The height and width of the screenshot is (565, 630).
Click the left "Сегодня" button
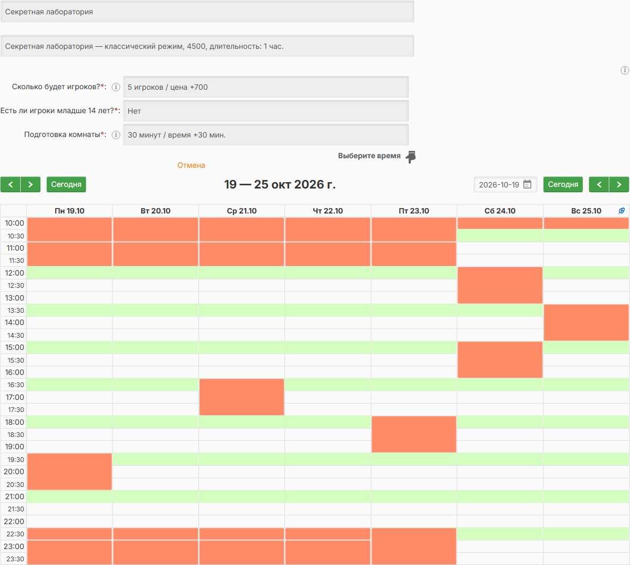coord(66,184)
